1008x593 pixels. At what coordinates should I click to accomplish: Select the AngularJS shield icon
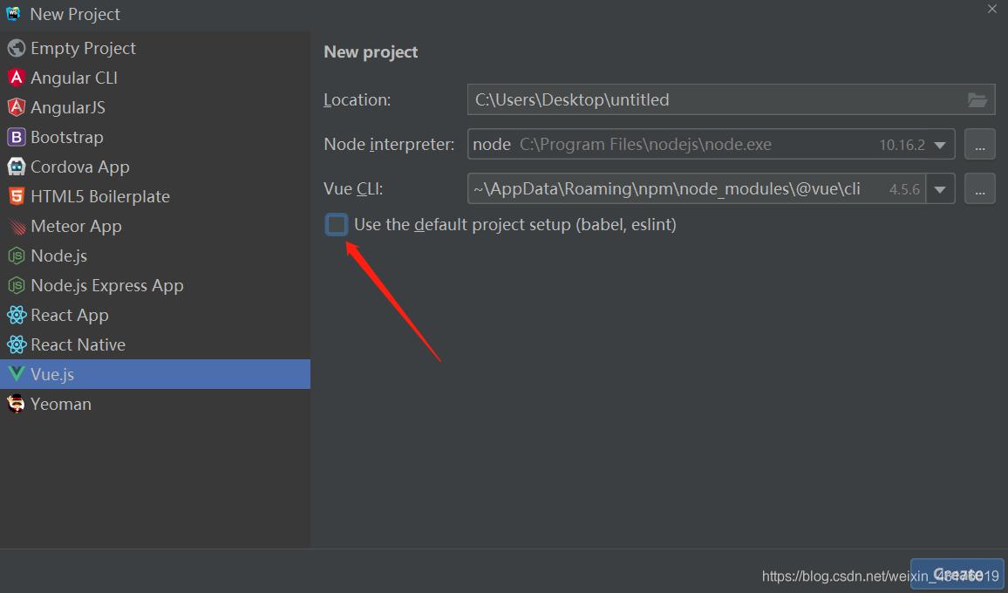pyautogui.click(x=16, y=107)
